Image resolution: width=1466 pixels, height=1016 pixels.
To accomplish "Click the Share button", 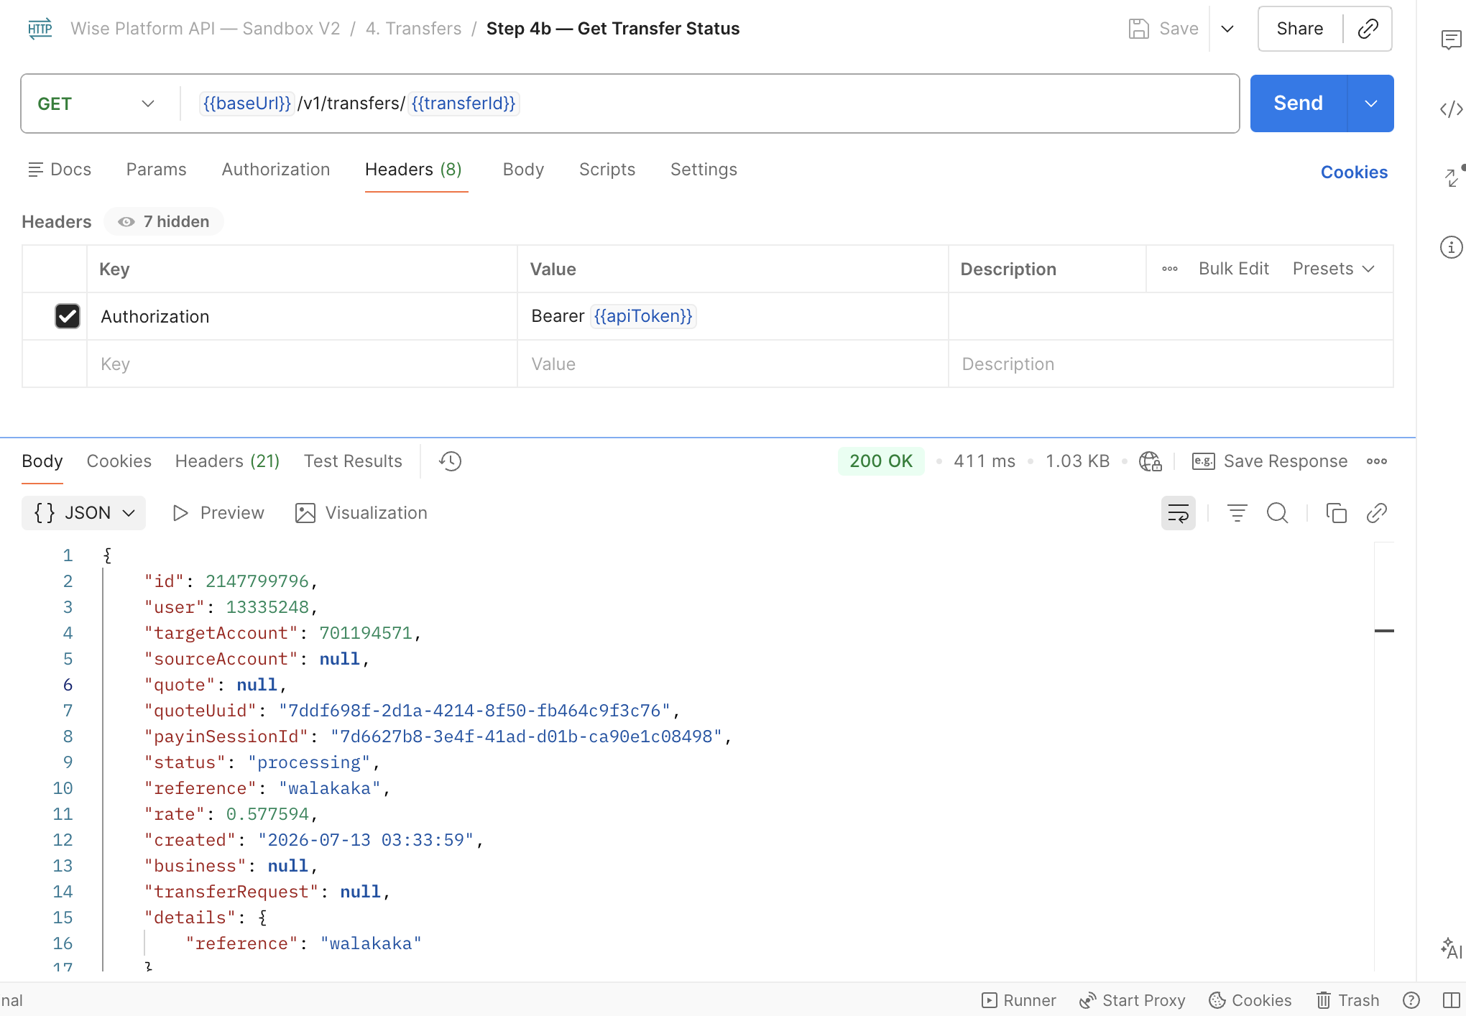I will (x=1300, y=29).
